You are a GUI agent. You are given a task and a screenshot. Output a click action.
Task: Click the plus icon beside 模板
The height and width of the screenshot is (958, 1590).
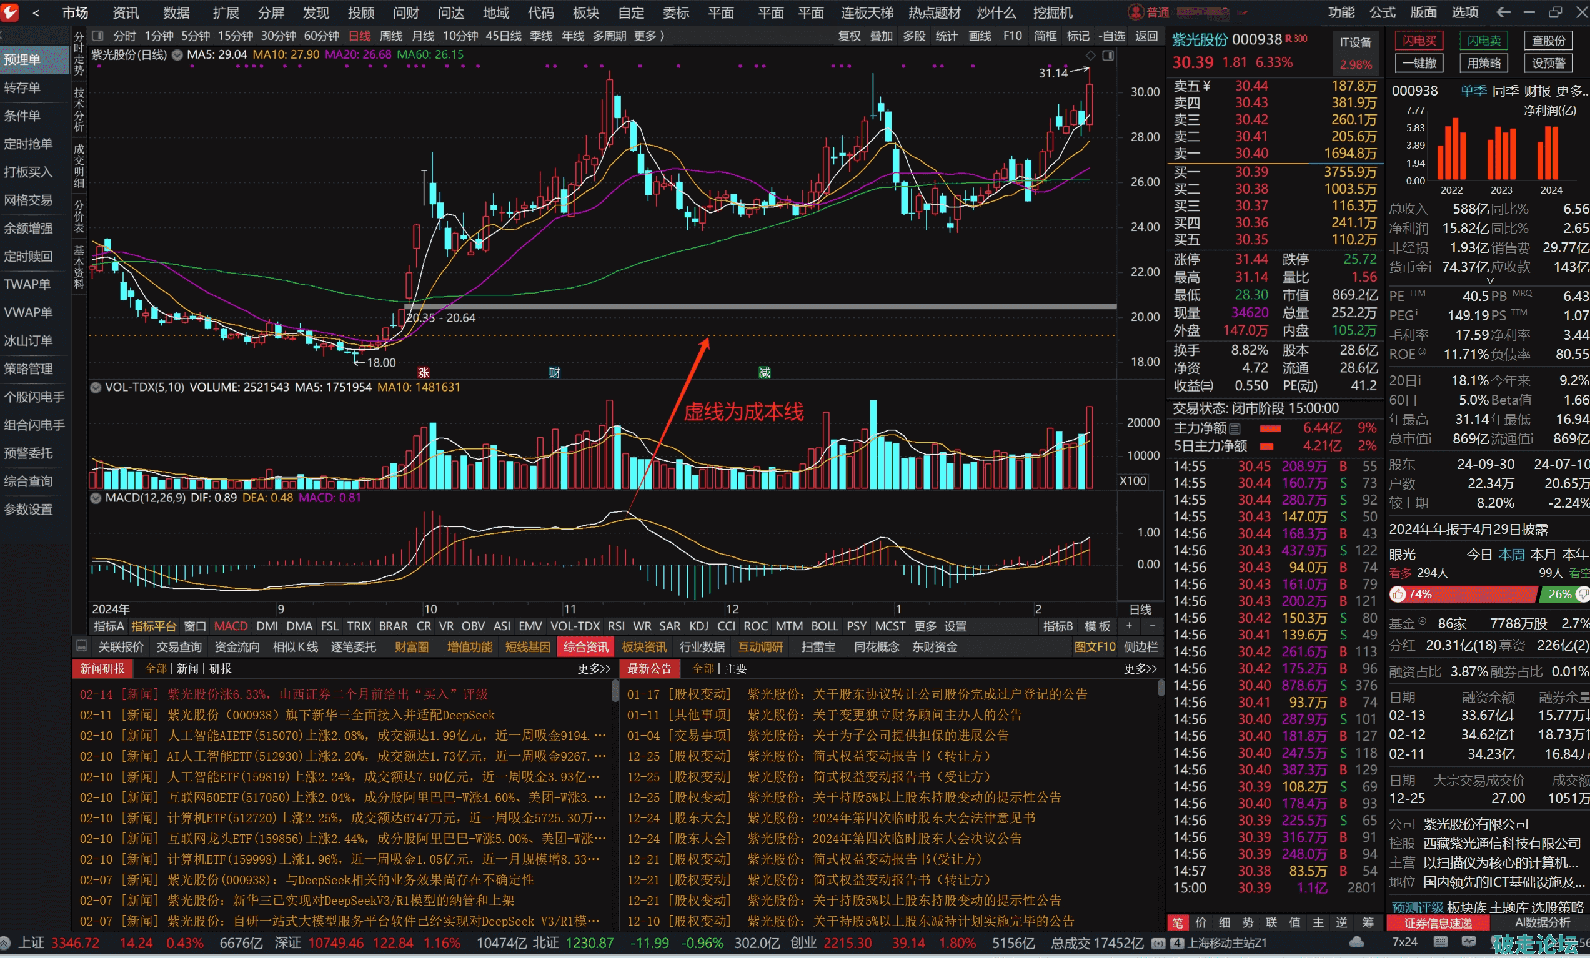click(x=1130, y=626)
